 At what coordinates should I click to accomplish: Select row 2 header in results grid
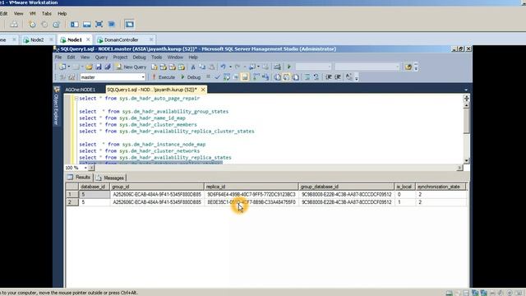click(72, 202)
